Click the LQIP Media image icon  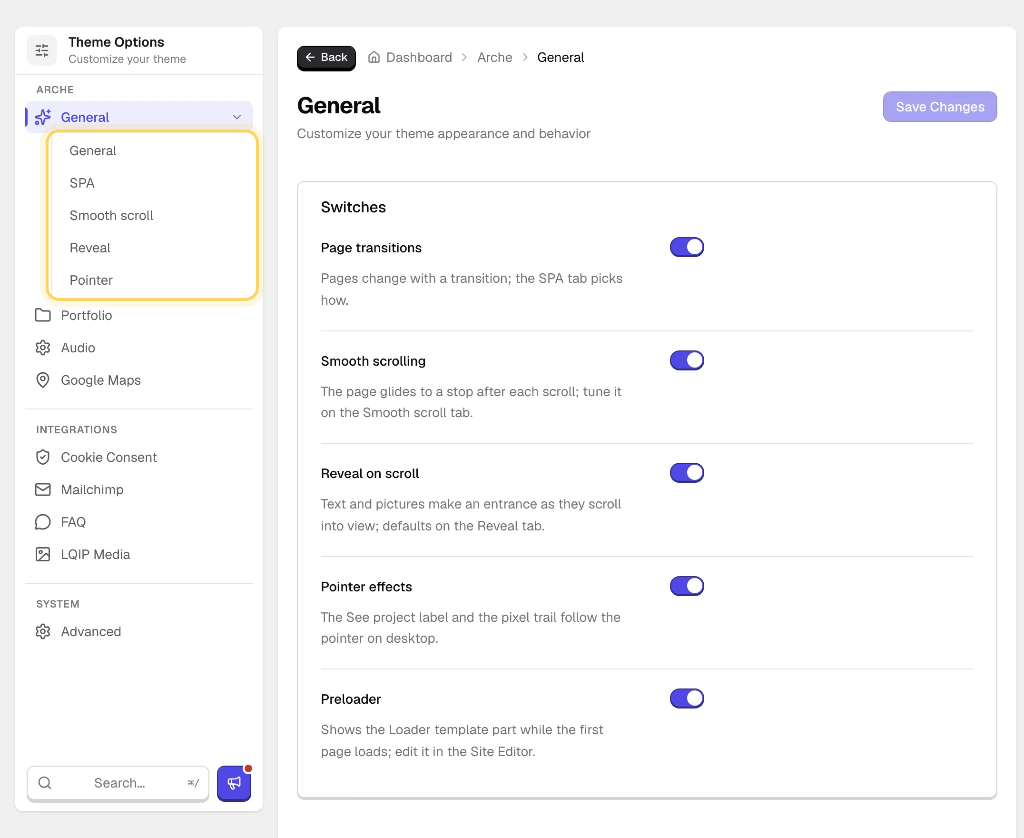43,554
